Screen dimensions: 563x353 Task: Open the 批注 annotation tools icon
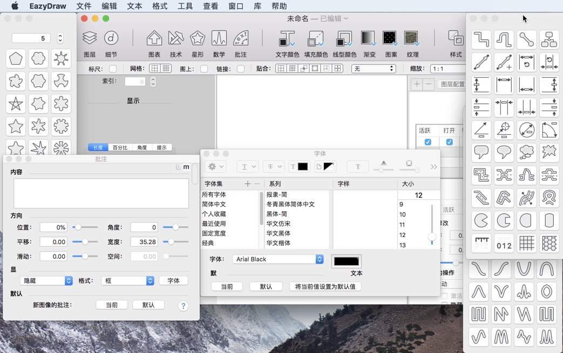click(240, 38)
